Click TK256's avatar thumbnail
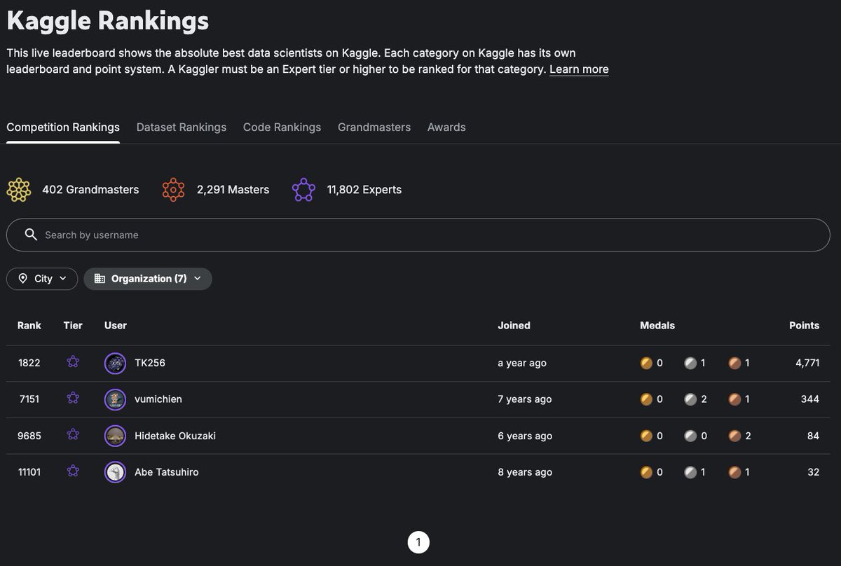The image size is (841, 566). (115, 363)
